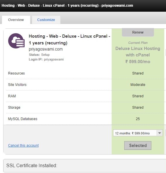Click the ₹ 599.00/mo plan price
The width and height of the screenshot is (166, 173).
click(138, 62)
